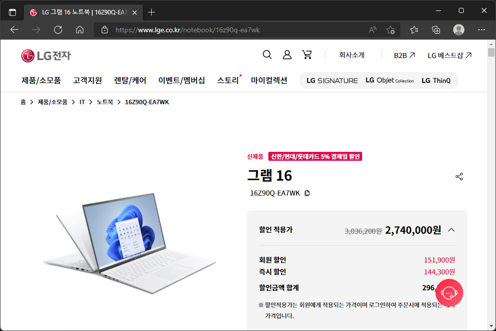Click the 즉시 할인 144,300원 amount
The image size is (496, 331).
(x=439, y=272)
